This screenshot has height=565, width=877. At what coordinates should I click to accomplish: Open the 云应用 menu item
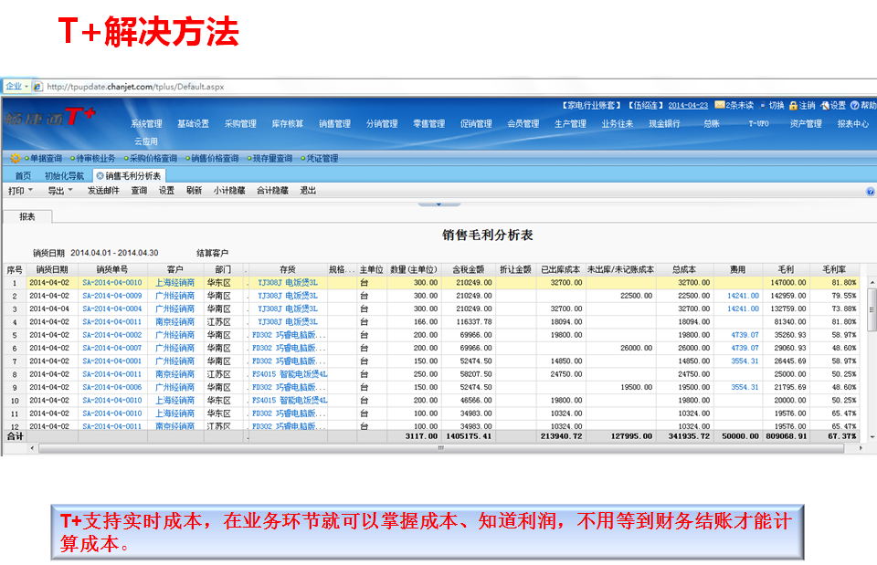(x=146, y=141)
